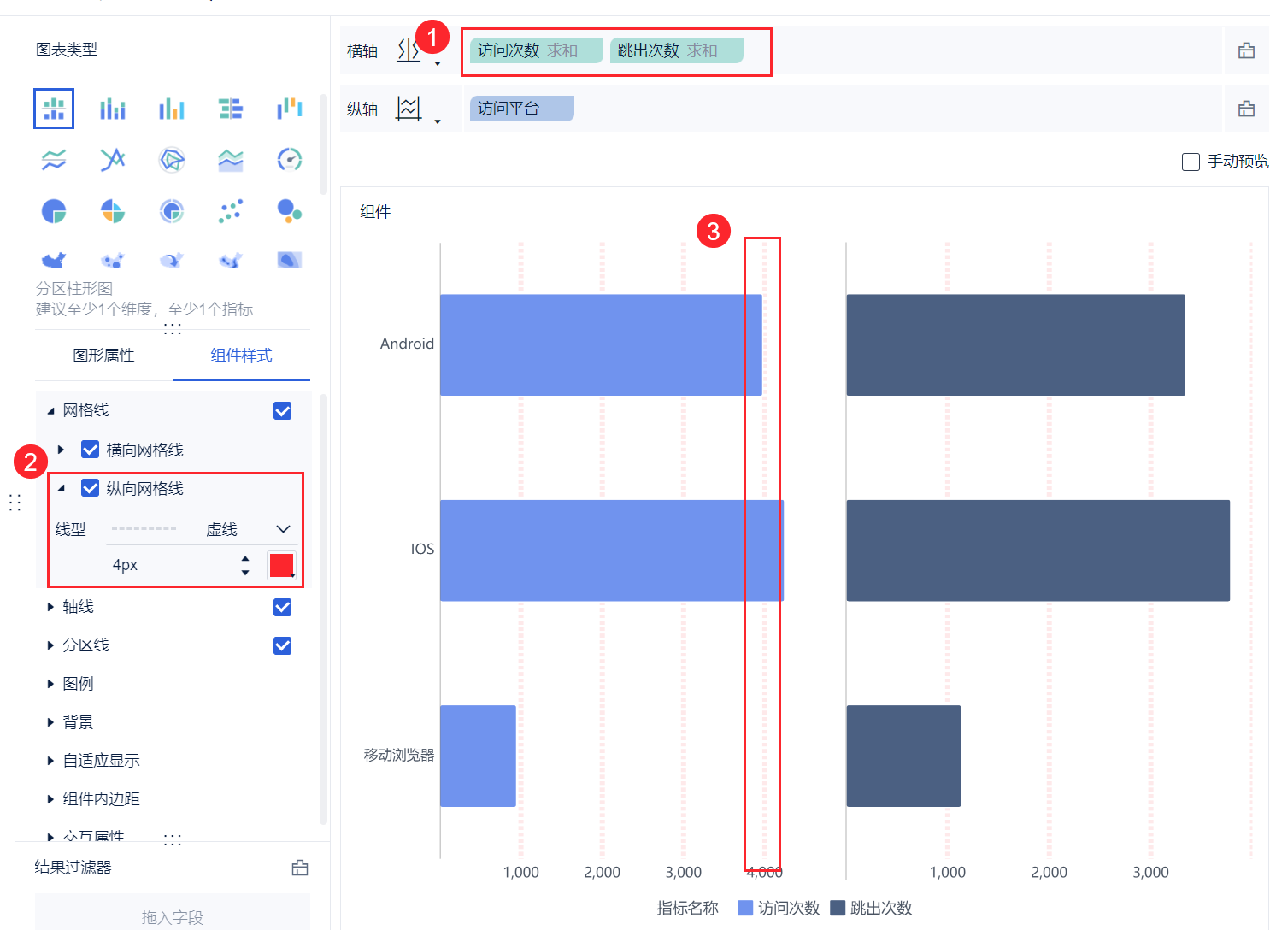
Task: Choose the radar chart icon
Action: 172,160
